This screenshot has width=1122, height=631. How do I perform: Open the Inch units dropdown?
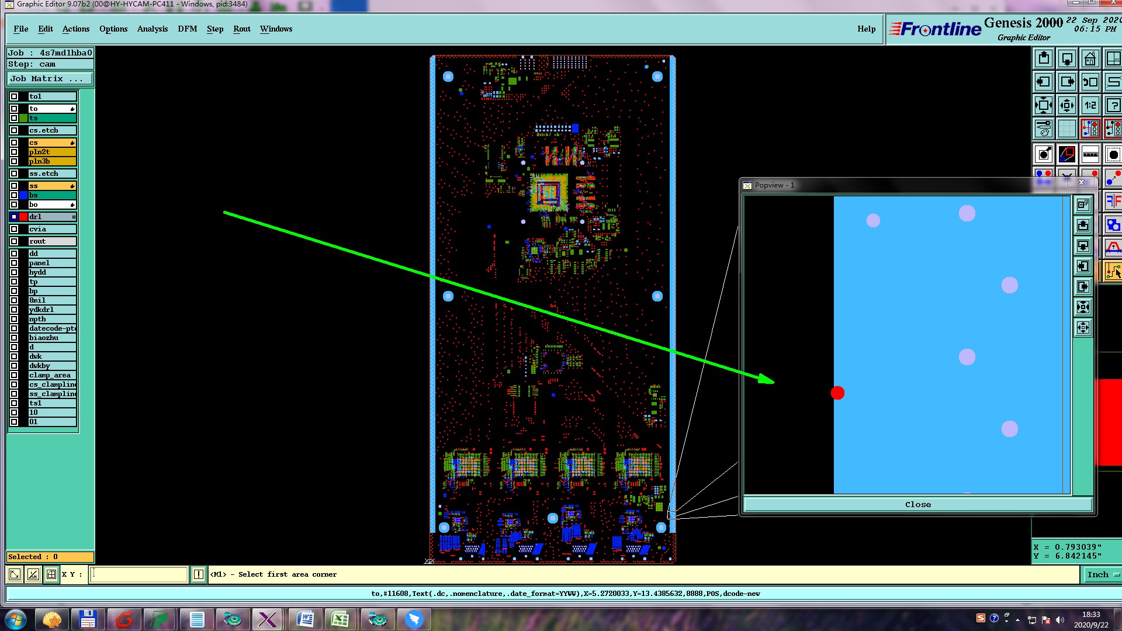coord(1102,574)
